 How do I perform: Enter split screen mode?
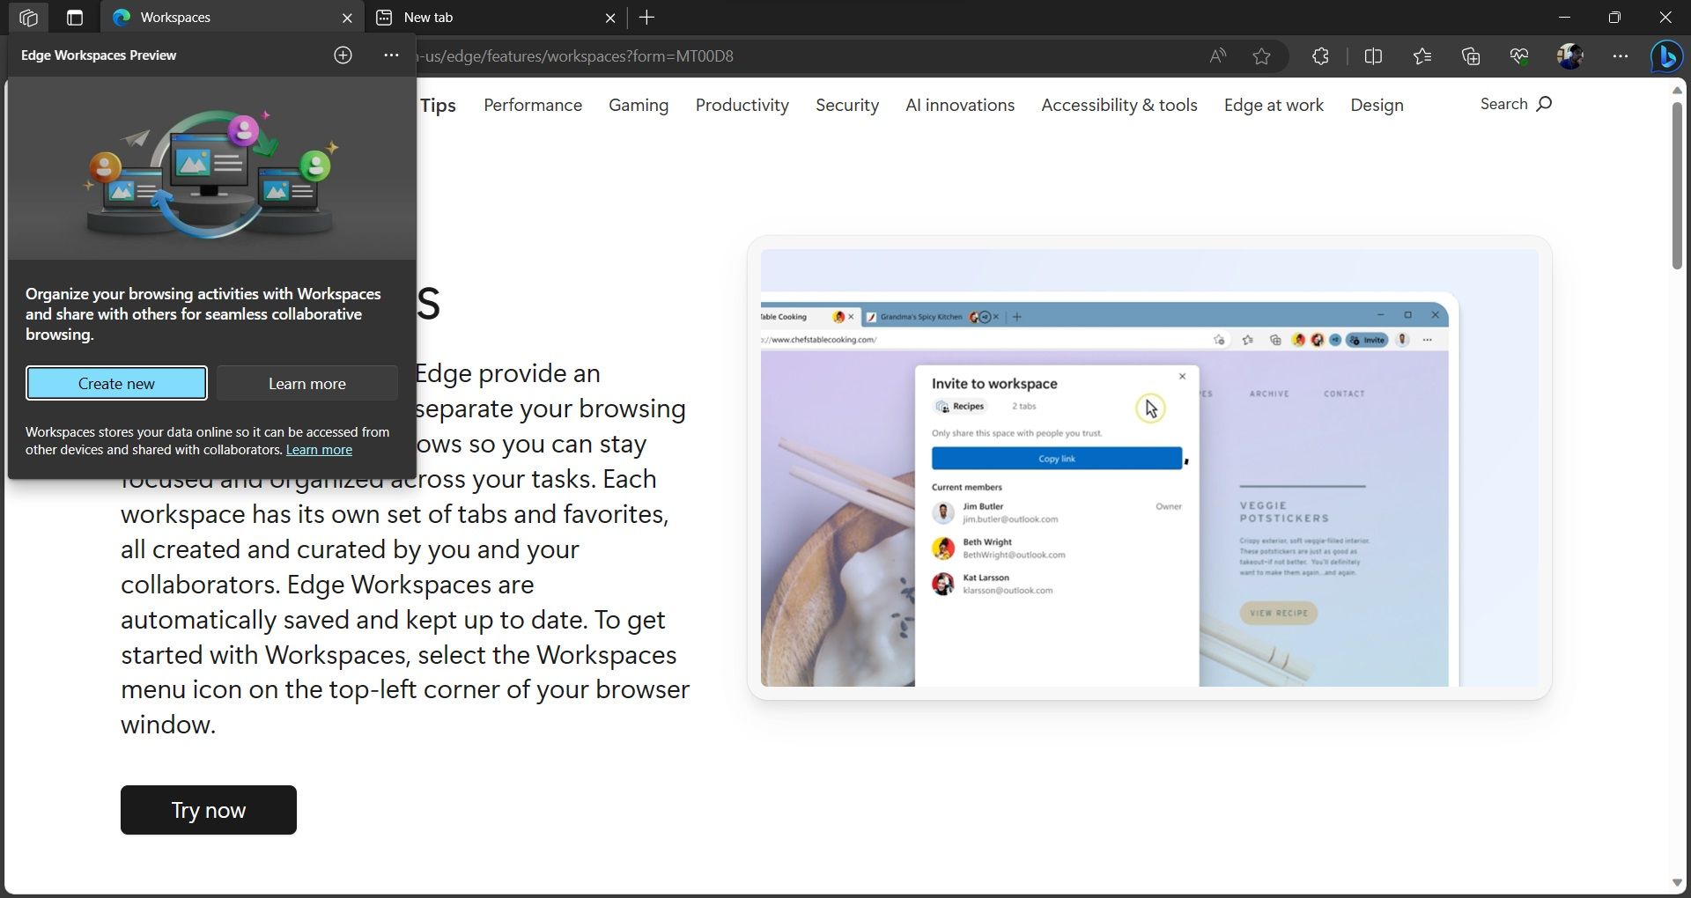(x=1373, y=55)
